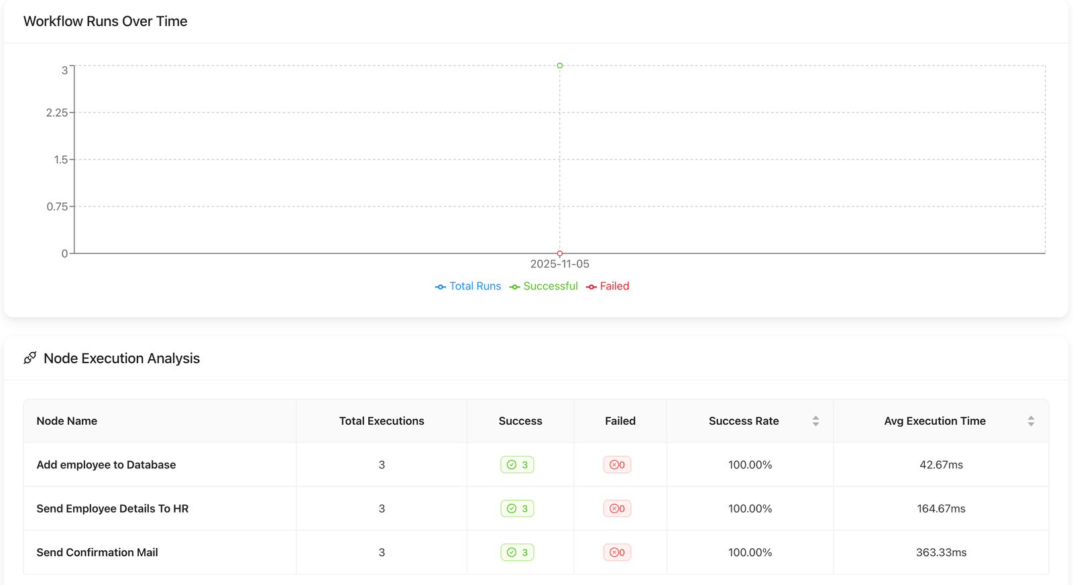Click the Node Execution Analysis plug icon
The height and width of the screenshot is (585, 1073).
[30, 359]
